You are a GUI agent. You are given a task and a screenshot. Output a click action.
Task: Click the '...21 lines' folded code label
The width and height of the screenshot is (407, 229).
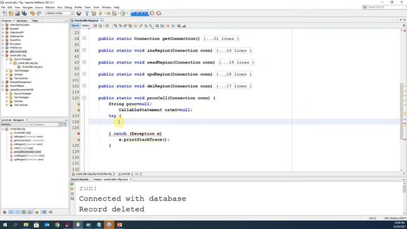(221, 38)
